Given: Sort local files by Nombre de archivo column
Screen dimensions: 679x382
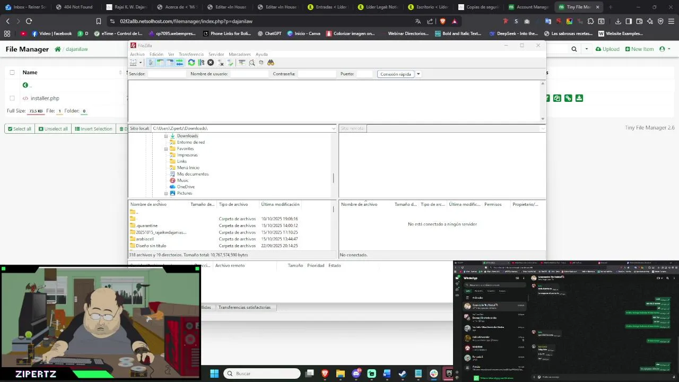Looking at the screenshot, I should [149, 204].
